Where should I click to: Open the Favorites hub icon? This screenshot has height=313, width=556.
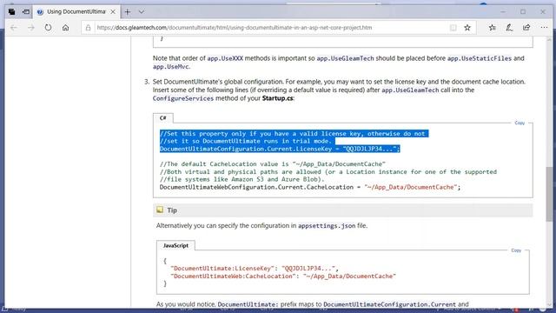(493, 28)
